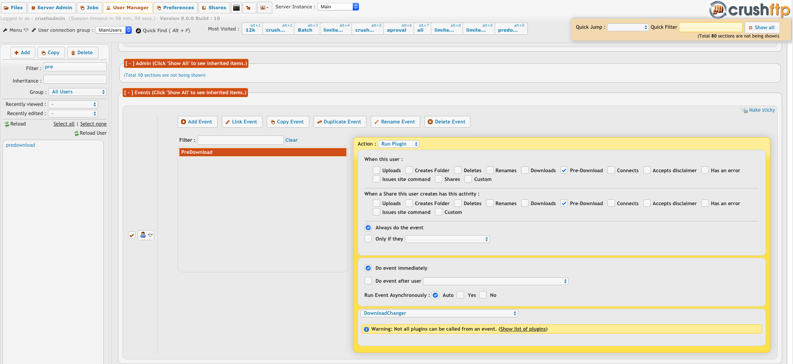Click Copy Event button
The height and width of the screenshot is (364, 793).
point(288,122)
